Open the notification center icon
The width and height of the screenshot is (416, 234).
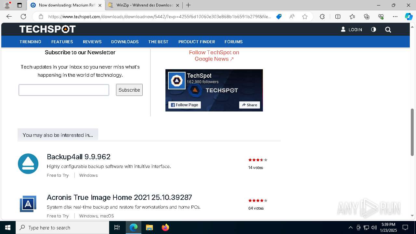tap(405, 227)
